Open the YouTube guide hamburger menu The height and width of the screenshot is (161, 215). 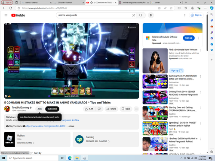[x=6, y=15]
